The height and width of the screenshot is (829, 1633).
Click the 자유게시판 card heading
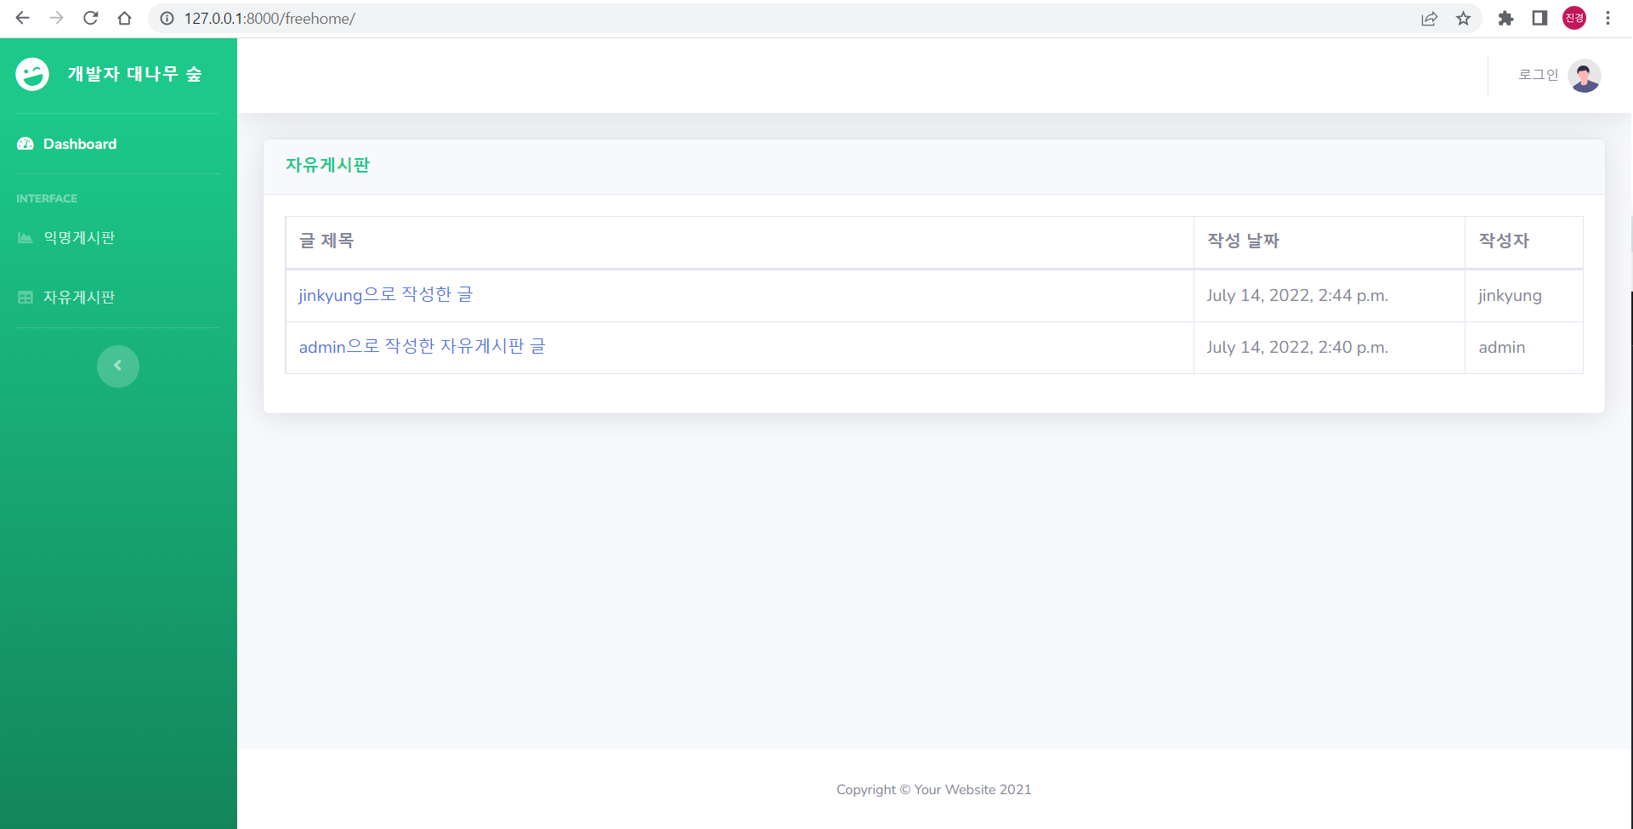coord(328,165)
